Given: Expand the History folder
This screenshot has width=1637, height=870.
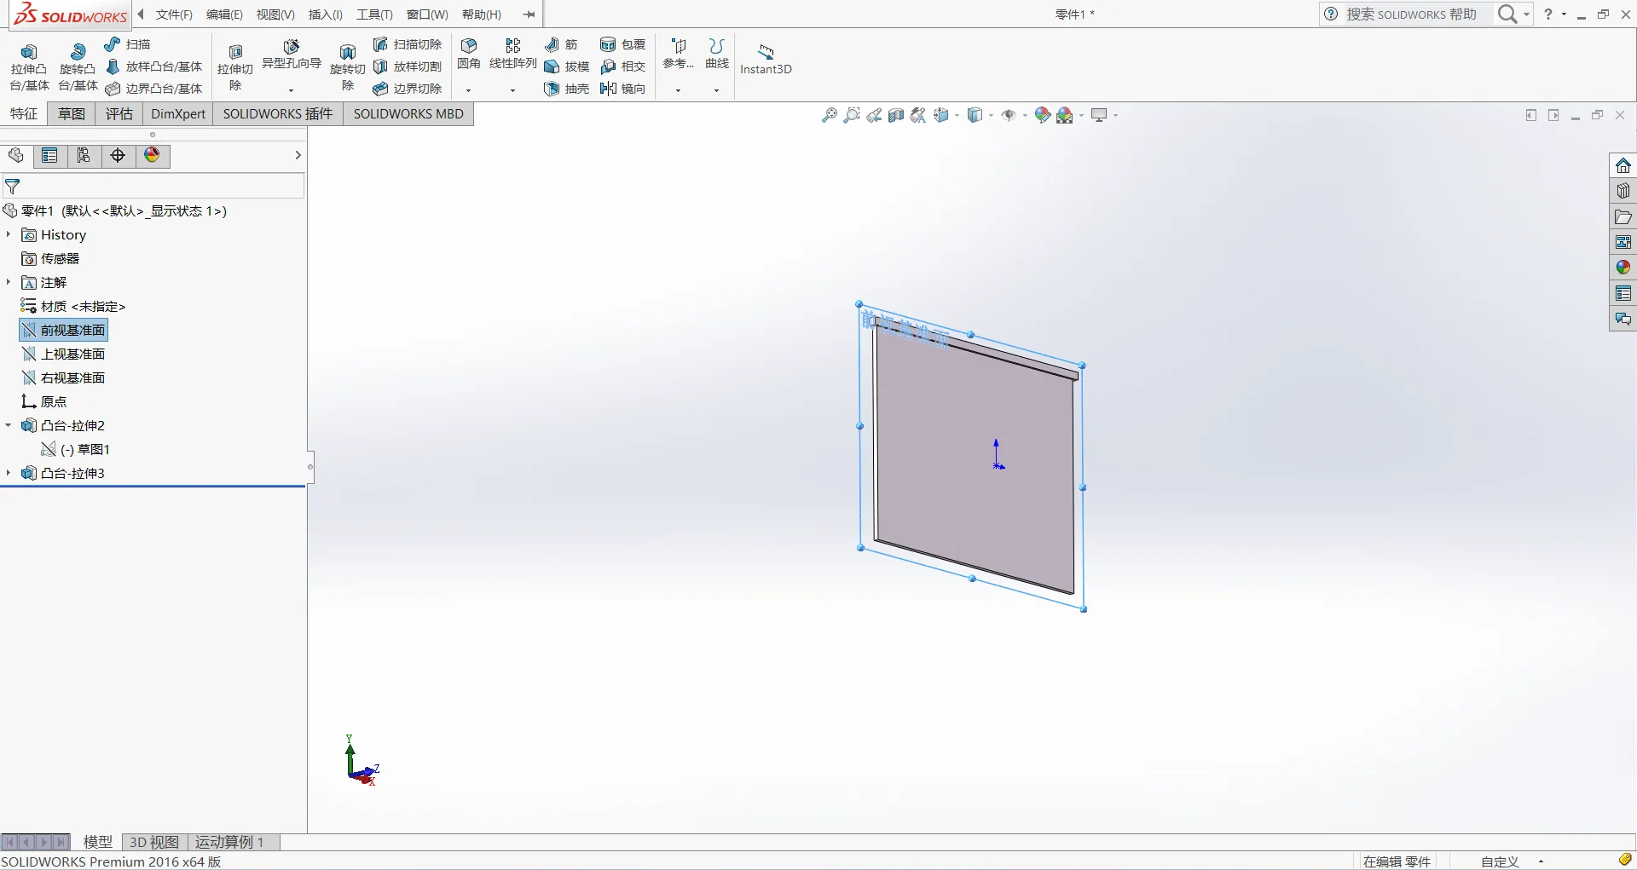Looking at the screenshot, I should 9,234.
